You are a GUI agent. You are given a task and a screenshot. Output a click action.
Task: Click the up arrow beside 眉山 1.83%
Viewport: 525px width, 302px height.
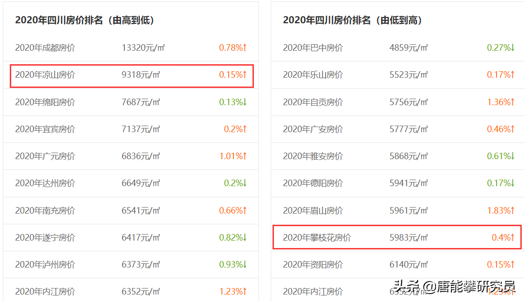pyautogui.click(x=512, y=211)
